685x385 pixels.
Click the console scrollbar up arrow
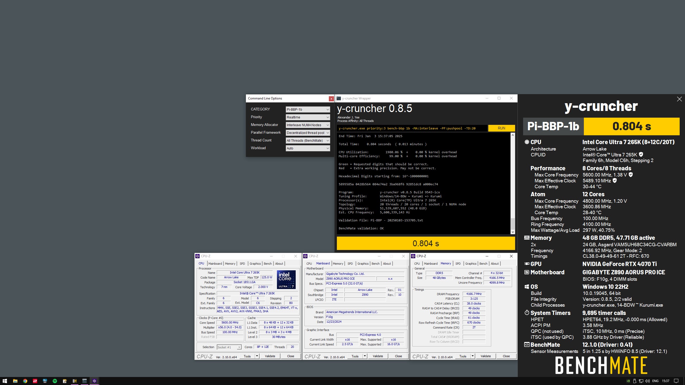pos(513,135)
